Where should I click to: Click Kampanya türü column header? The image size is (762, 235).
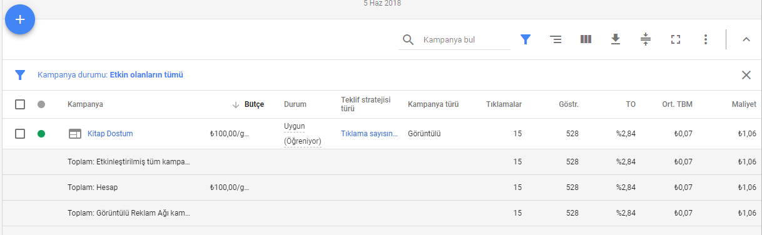(433, 104)
